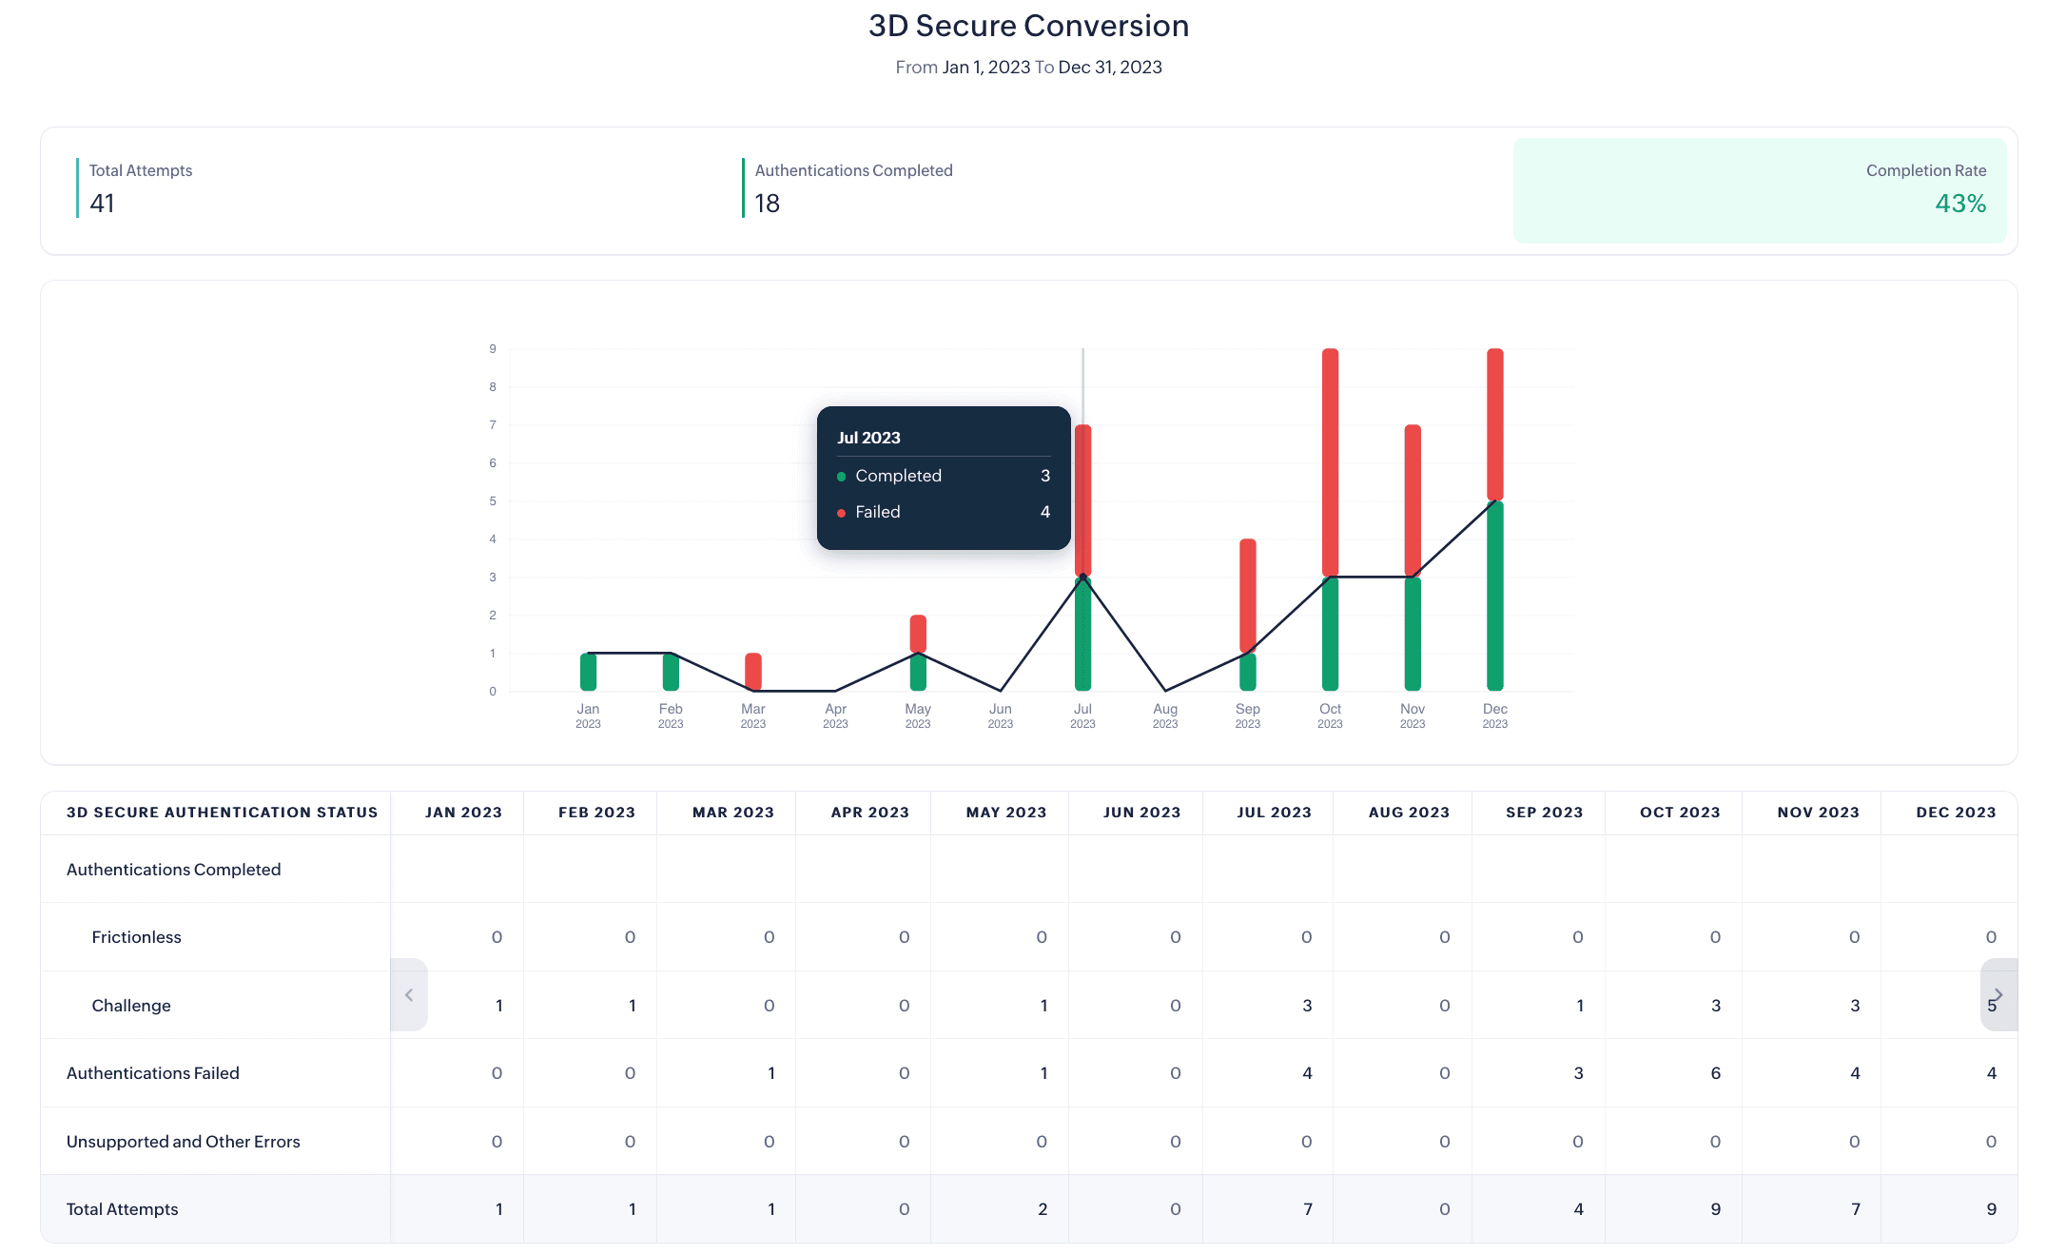The width and height of the screenshot is (2066, 1254).
Task: Click the Frictionless row label
Action: [x=136, y=937]
